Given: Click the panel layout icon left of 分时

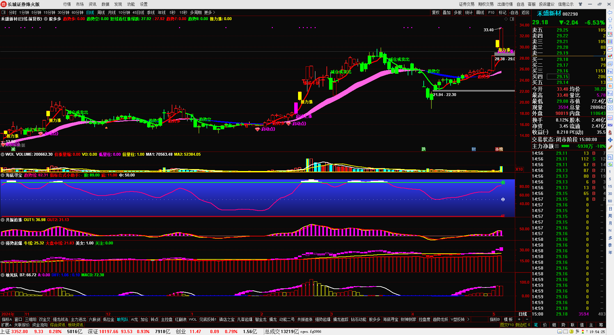Looking at the screenshot, I should [x=4, y=12].
